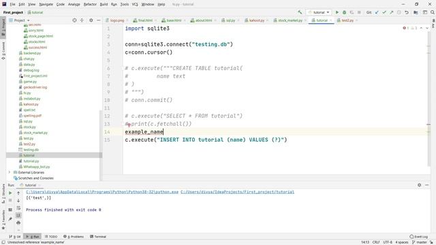The height and width of the screenshot is (245, 436).
Task: Open the Git tool window button
Action: click(x=15, y=236)
